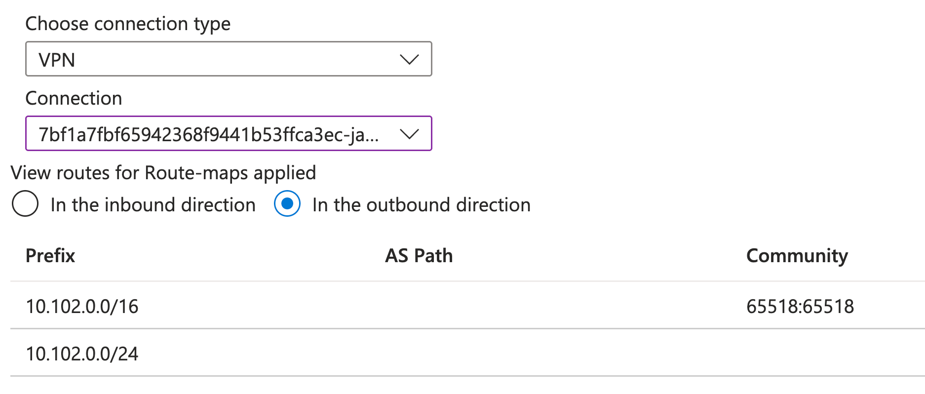Open the connection type VPN dropdown

[x=228, y=59]
